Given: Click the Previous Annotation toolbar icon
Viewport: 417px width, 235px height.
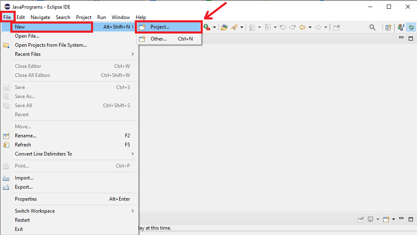Looking at the screenshot, I should pyautogui.click(x=268, y=27).
